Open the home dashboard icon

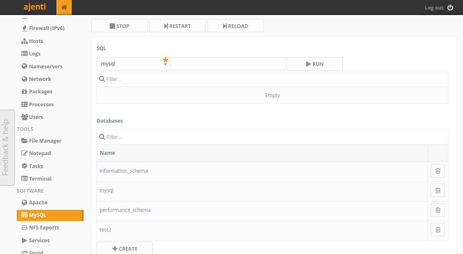pyautogui.click(x=64, y=8)
